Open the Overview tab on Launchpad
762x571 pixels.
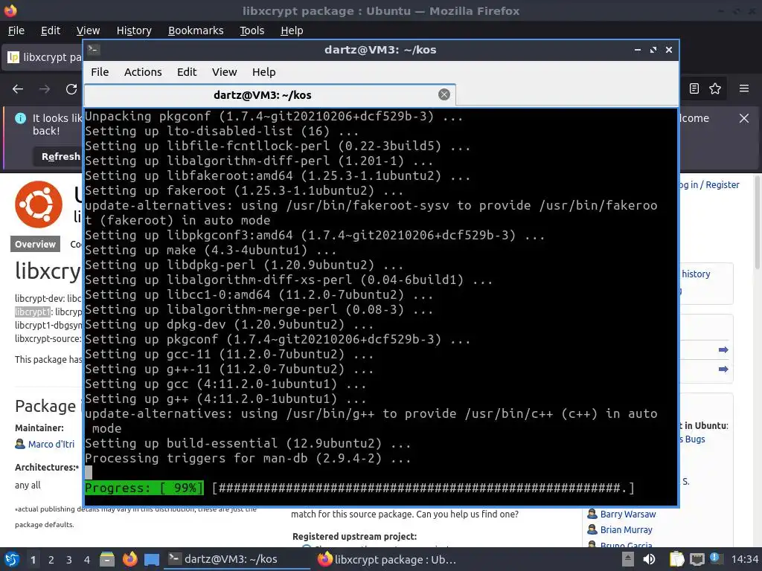point(35,244)
